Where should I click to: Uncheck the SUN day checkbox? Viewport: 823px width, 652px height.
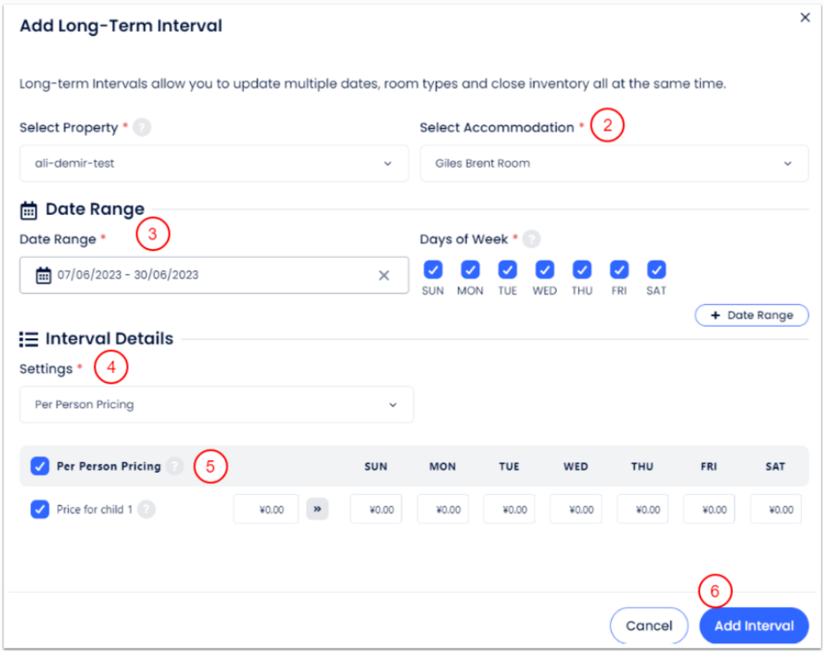(433, 269)
